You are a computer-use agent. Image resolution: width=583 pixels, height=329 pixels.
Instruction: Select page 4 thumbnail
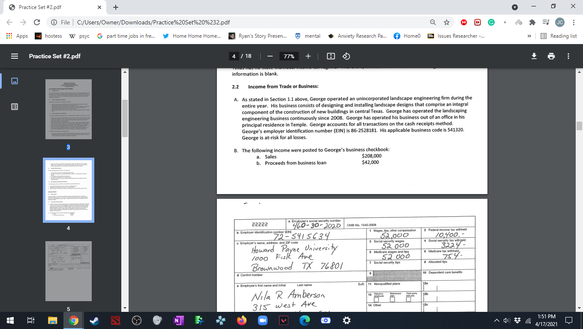pos(69,190)
